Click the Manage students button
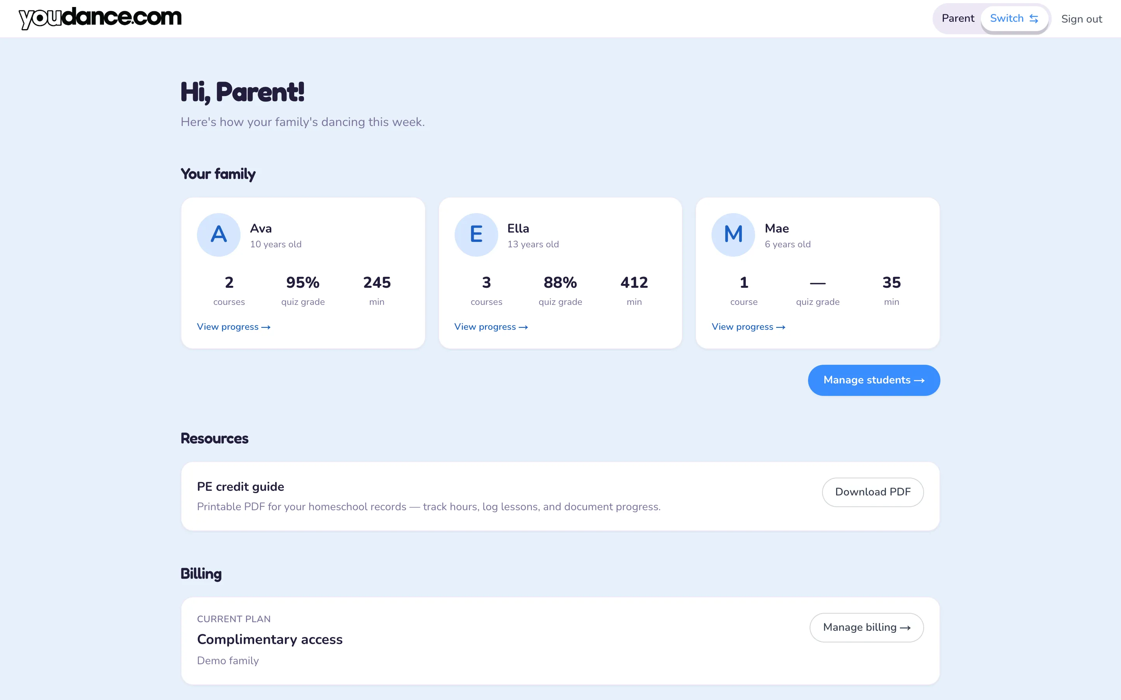 click(873, 380)
